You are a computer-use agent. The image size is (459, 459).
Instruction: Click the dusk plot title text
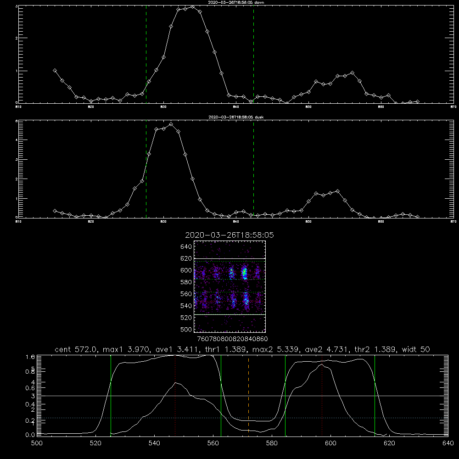tap(236, 117)
